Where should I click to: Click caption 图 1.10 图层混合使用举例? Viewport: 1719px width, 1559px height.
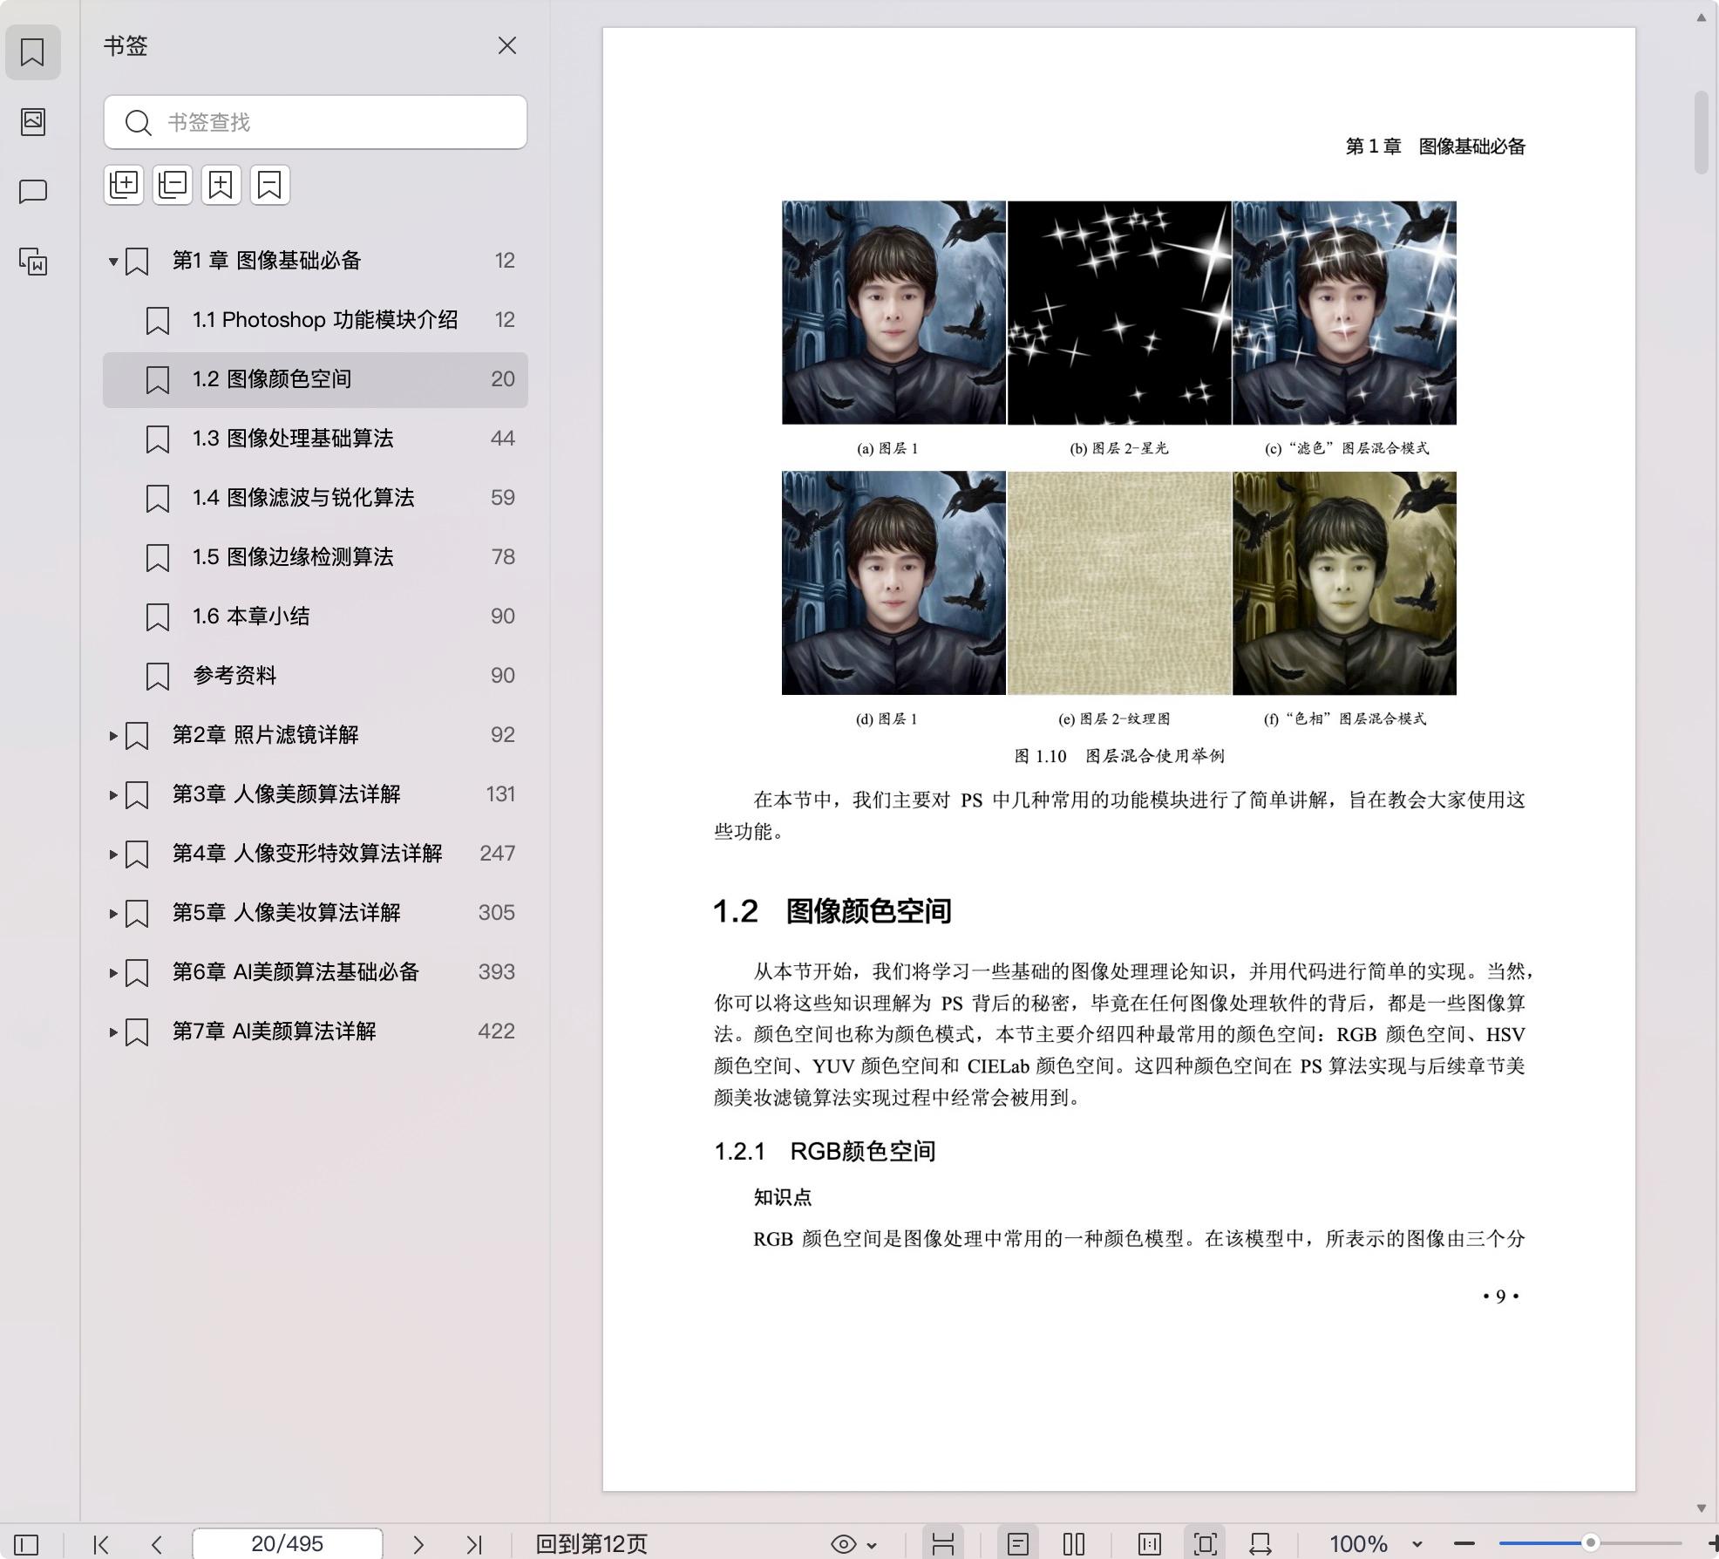(1119, 756)
